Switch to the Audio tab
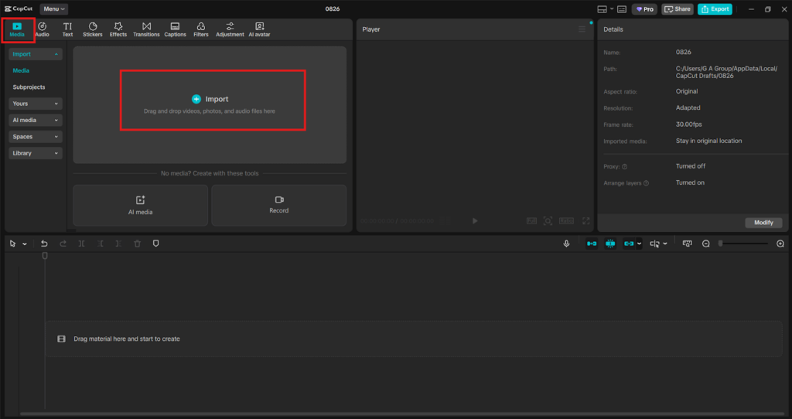This screenshot has height=419, width=792. click(42, 29)
